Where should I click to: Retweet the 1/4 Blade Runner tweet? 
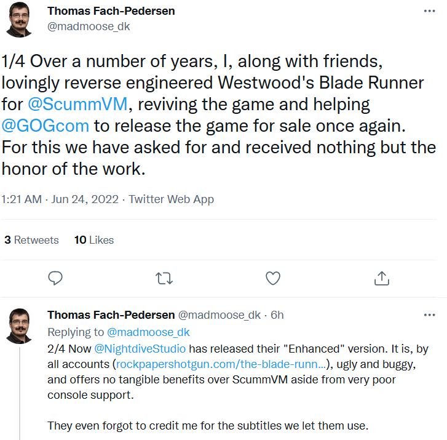(164, 278)
